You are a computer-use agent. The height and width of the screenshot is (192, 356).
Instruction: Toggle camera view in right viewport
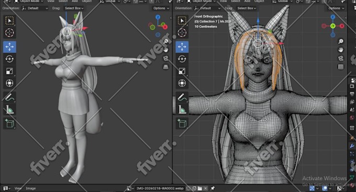tap(341, 58)
